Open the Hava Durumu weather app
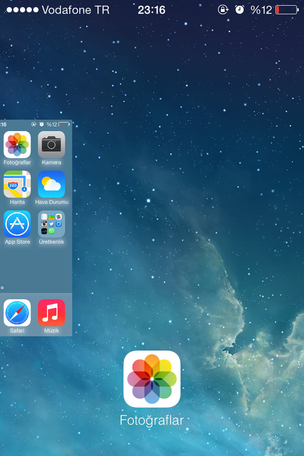The height and width of the screenshot is (456, 304). coord(51,184)
